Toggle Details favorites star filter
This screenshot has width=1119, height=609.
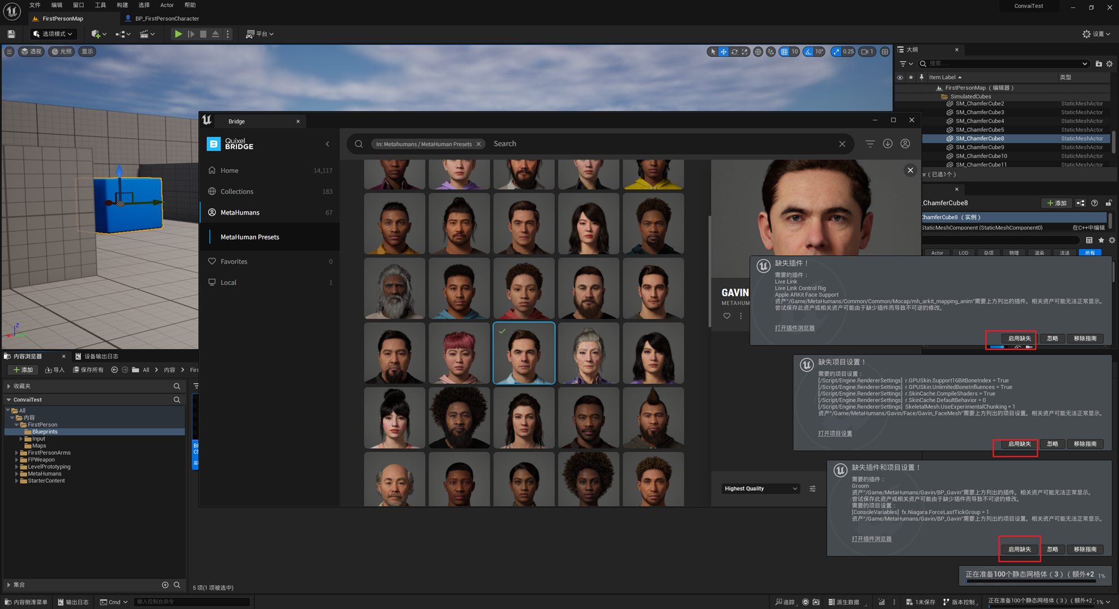tap(1100, 241)
